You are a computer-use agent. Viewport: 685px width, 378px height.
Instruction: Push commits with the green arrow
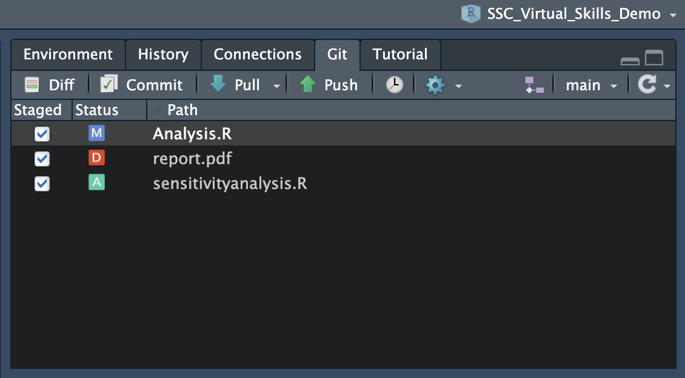(x=329, y=85)
